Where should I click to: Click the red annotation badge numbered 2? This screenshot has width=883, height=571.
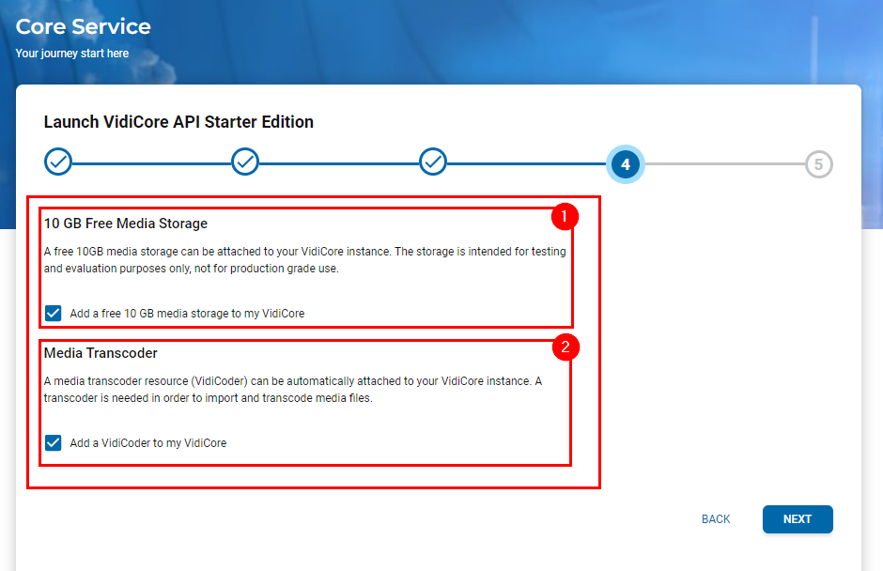tap(565, 347)
